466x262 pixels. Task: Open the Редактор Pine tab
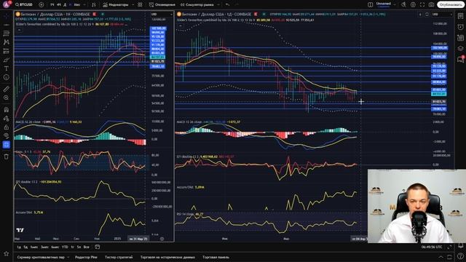pos(86,257)
